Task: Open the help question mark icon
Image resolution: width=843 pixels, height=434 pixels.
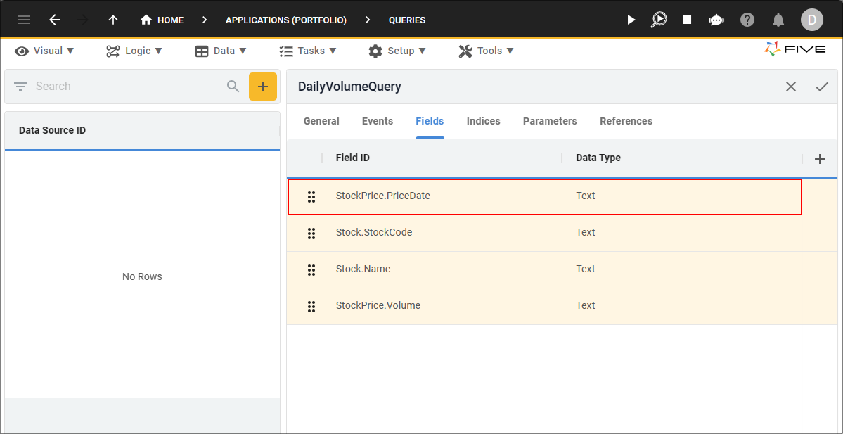Action: (x=747, y=20)
